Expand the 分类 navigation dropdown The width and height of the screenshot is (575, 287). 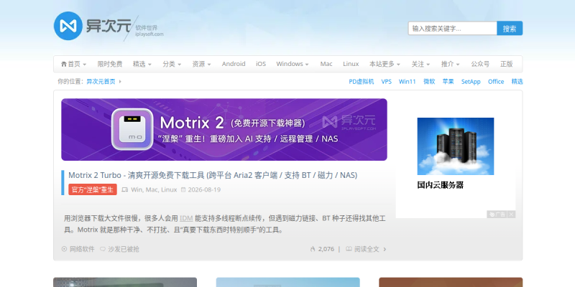(180, 65)
